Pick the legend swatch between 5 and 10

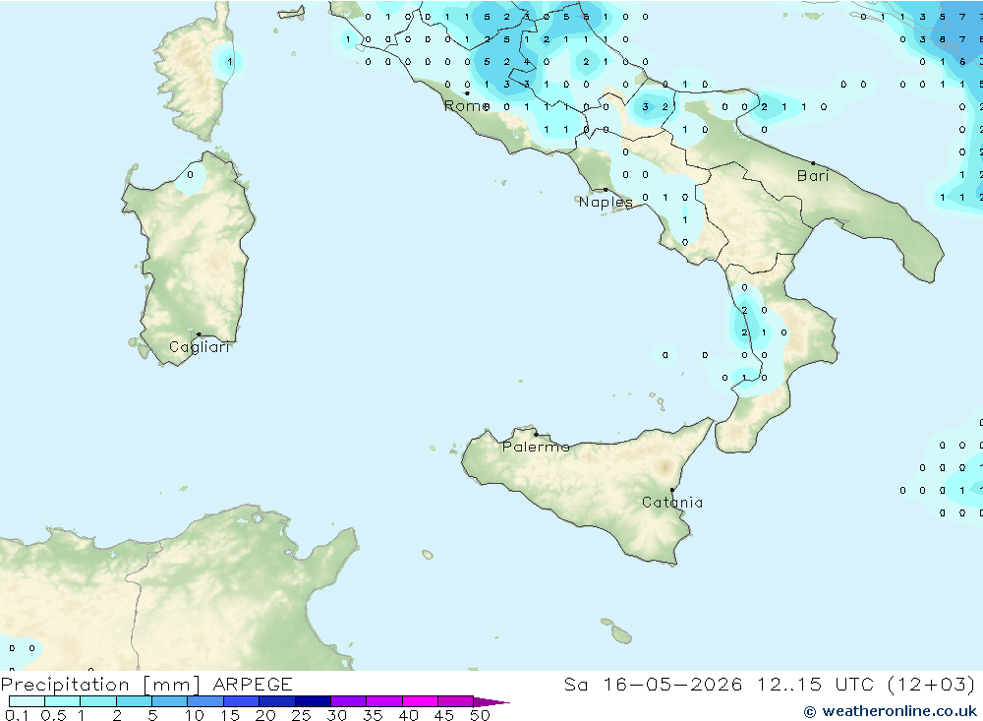tap(169, 701)
